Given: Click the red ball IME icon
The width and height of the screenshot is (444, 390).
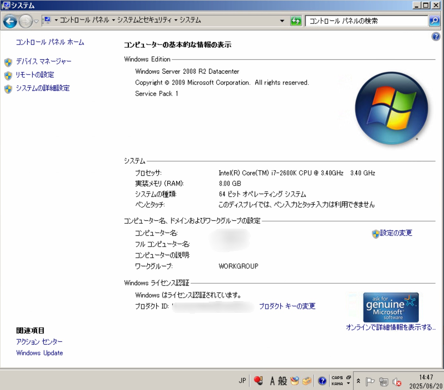Looking at the screenshot, I should tap(259, 381).
